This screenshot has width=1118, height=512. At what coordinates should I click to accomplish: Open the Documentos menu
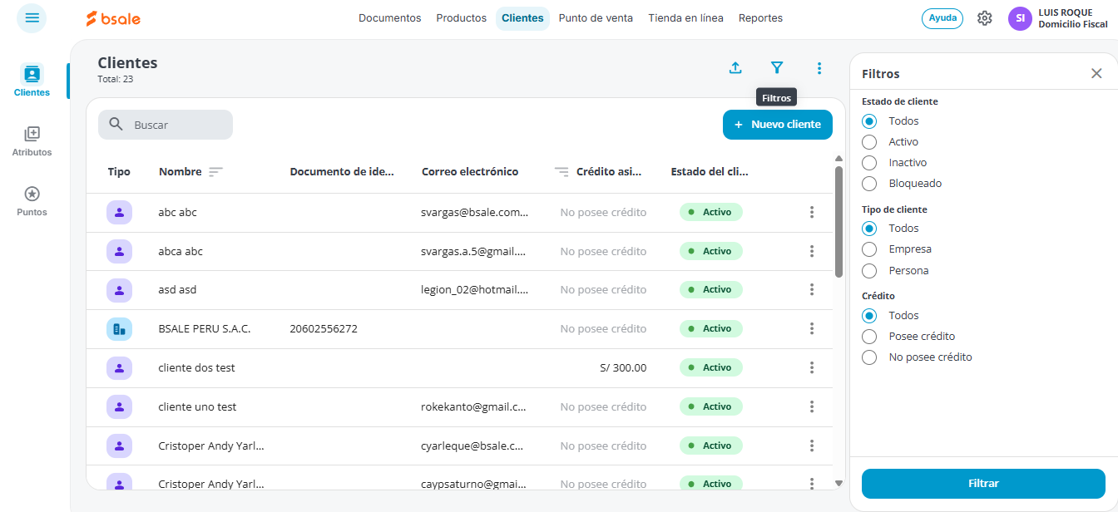coord(389,18)
